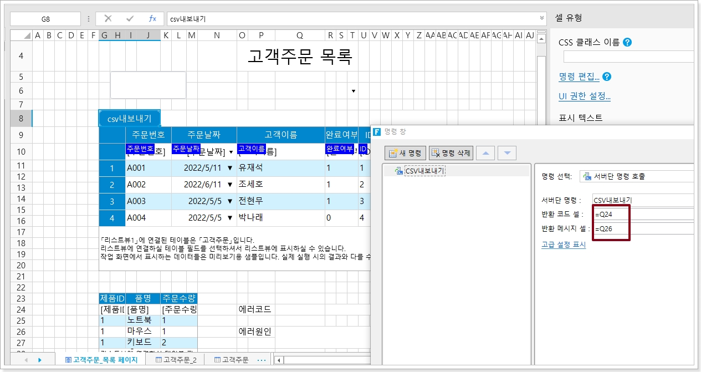Open the 고급 설정 표시 link
701x372 pixels.
[563, 244]
